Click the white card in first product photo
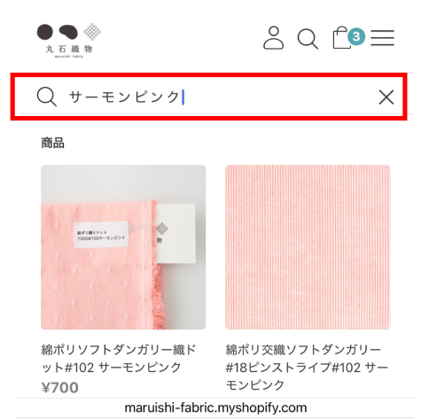The width and height of the screenshot is (421, 419). 175,233
